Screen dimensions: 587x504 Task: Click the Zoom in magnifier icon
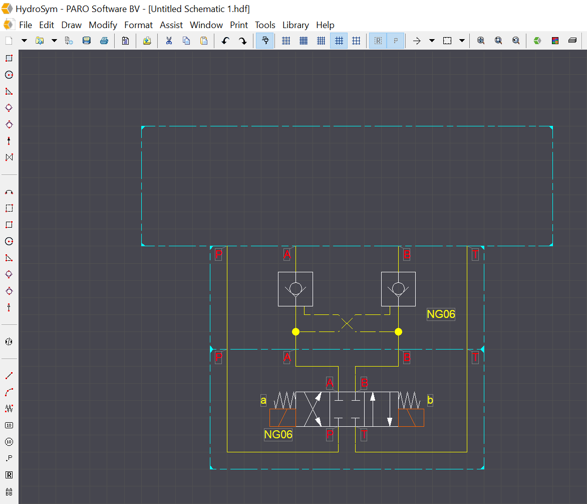pyautogui.click(x=481, y=41)
